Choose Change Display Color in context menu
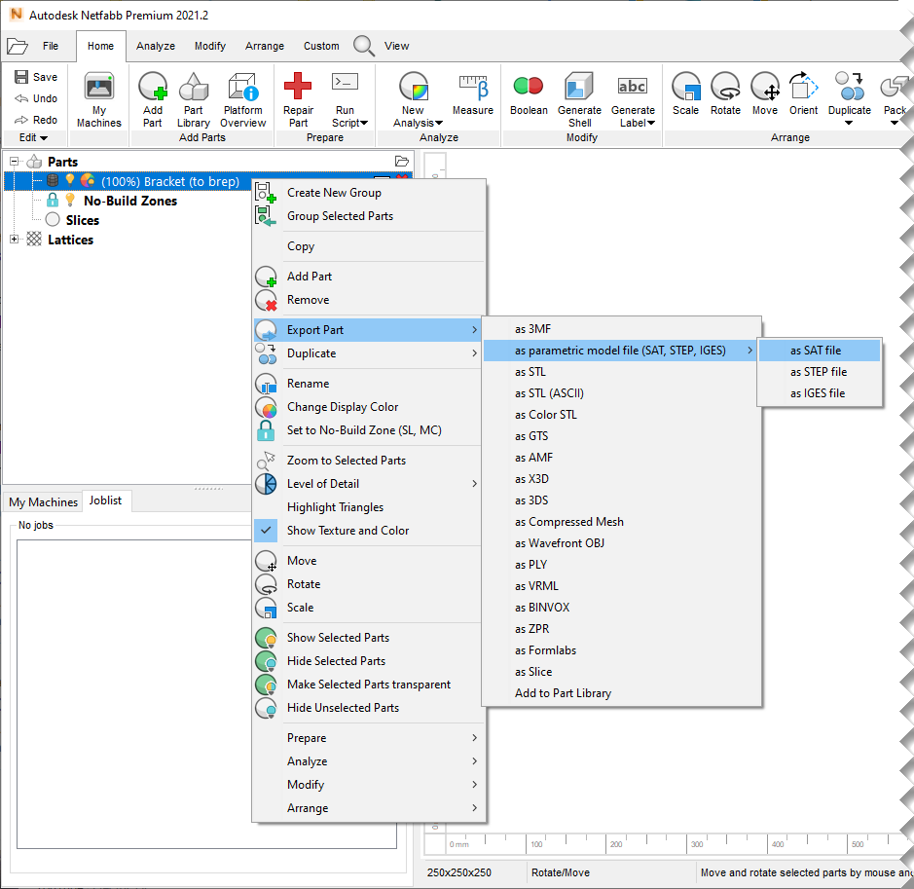Image resolution: width=914 pixels, height=889 pixels. (368, 407)
